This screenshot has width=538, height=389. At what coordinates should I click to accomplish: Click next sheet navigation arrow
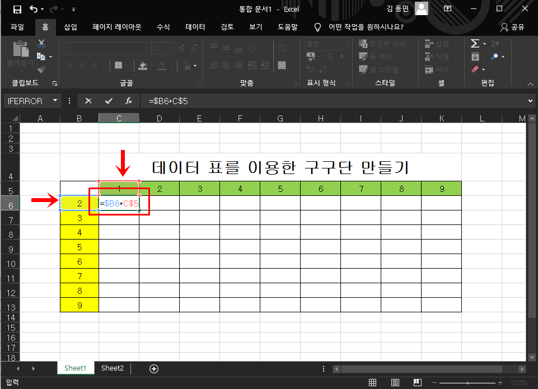click(33, 369)
